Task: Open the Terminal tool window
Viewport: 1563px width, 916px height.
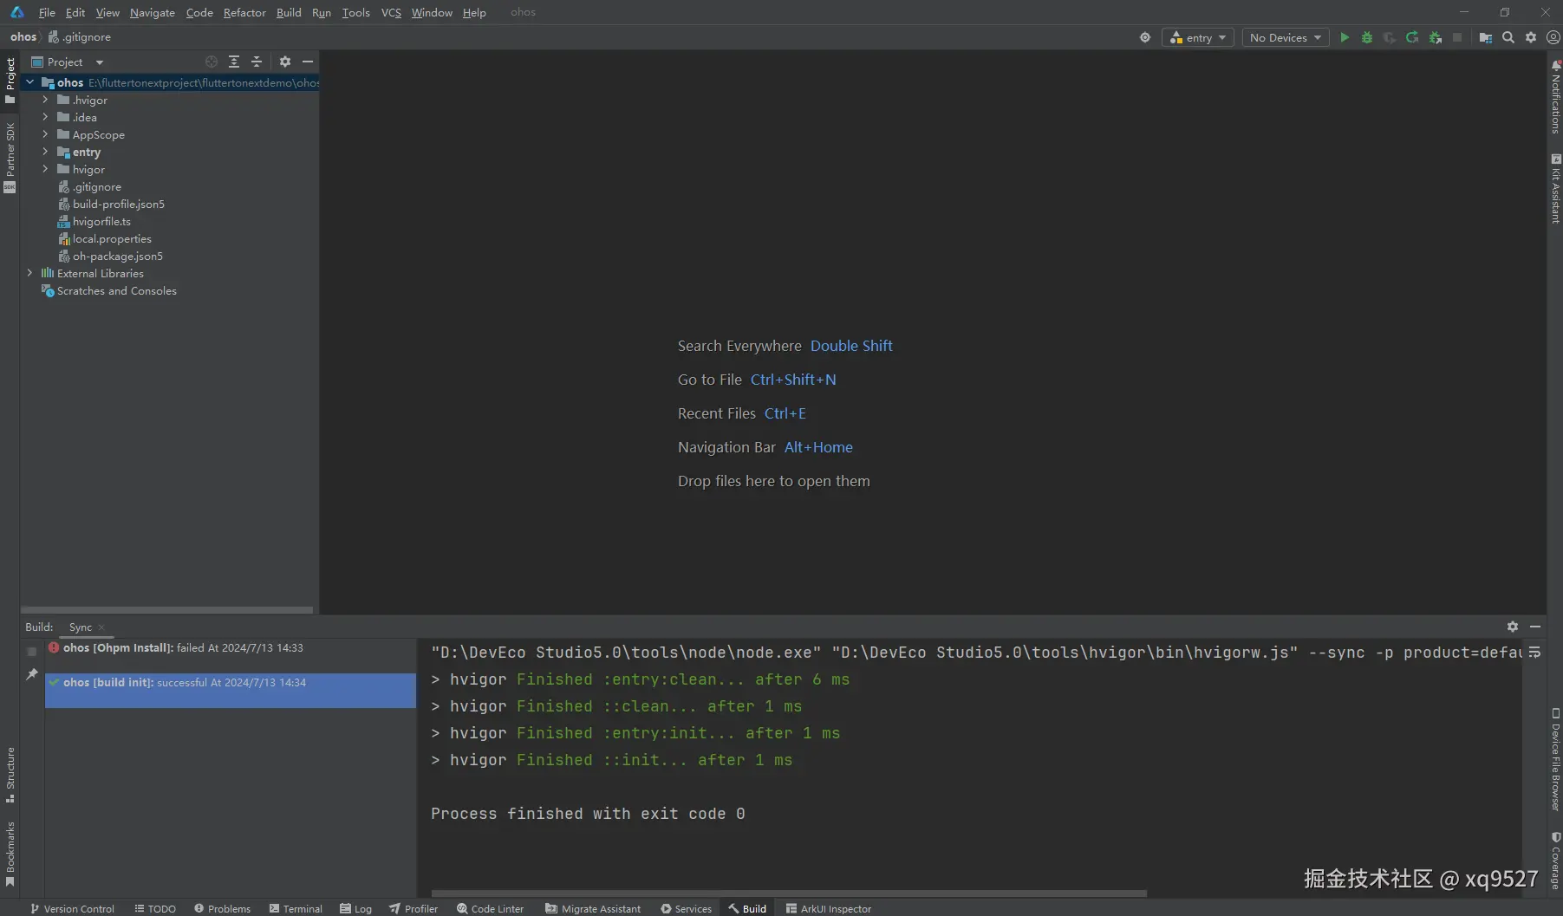Action: 296,908
